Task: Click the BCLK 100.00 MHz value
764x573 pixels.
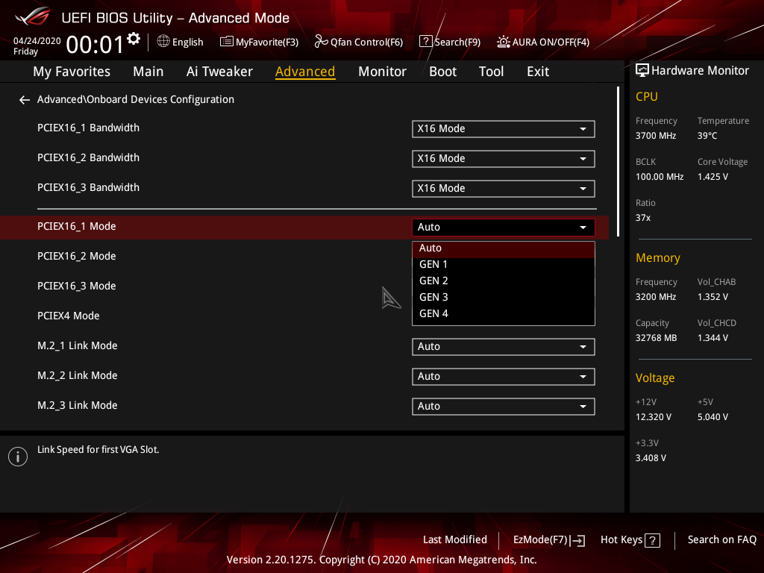Action: click(x=660, y=177)
